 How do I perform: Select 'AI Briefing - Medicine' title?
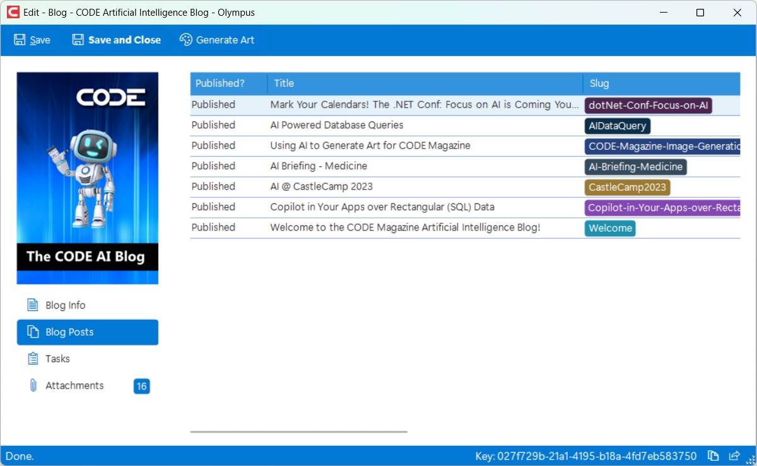point(319,166)
